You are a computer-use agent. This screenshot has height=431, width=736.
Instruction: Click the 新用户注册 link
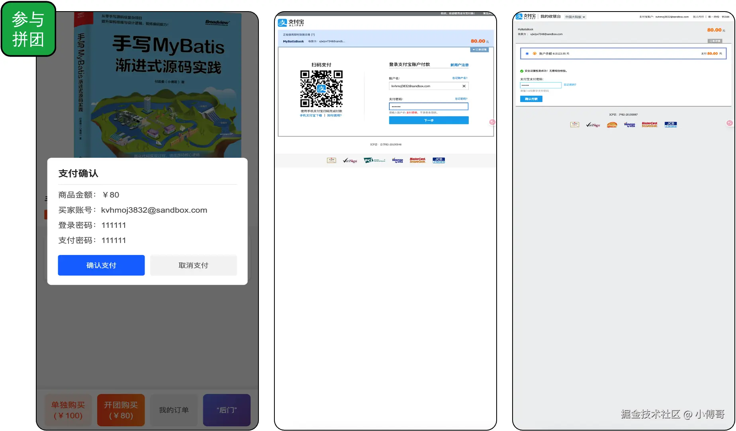pyautogui.click(x=459, y=65)
